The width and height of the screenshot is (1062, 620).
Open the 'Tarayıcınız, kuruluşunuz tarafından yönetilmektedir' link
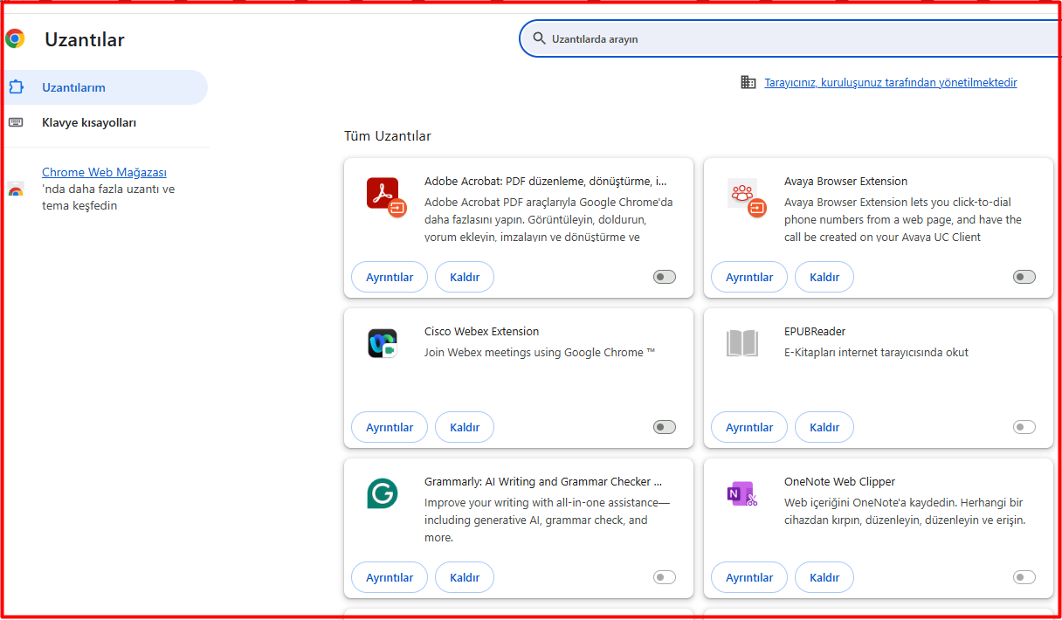click(x=891, y=82)
